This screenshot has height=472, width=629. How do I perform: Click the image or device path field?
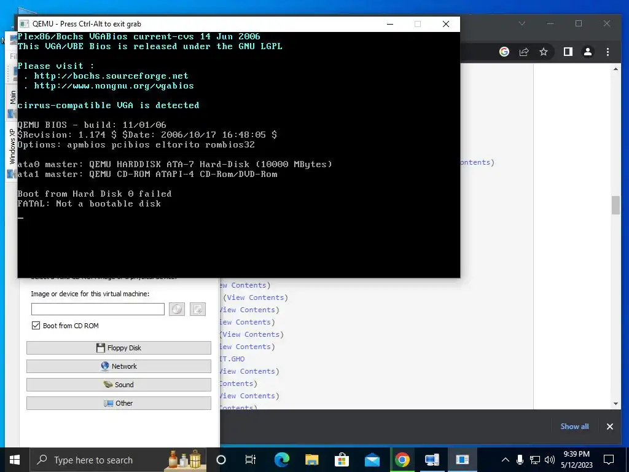[x=98, y=309]
